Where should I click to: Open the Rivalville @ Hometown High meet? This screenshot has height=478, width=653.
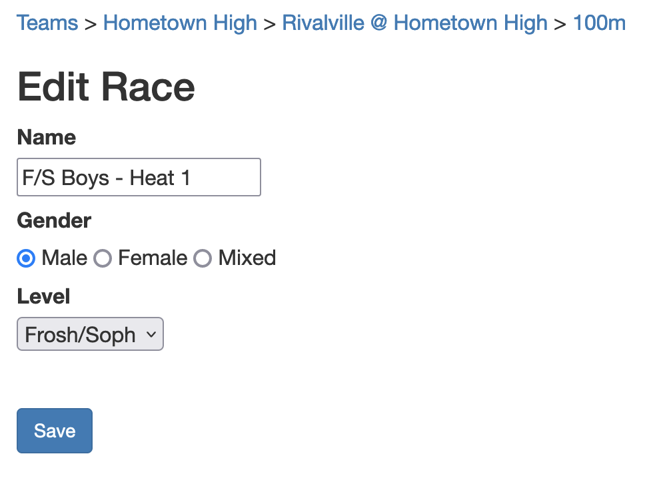coord(414,23)
